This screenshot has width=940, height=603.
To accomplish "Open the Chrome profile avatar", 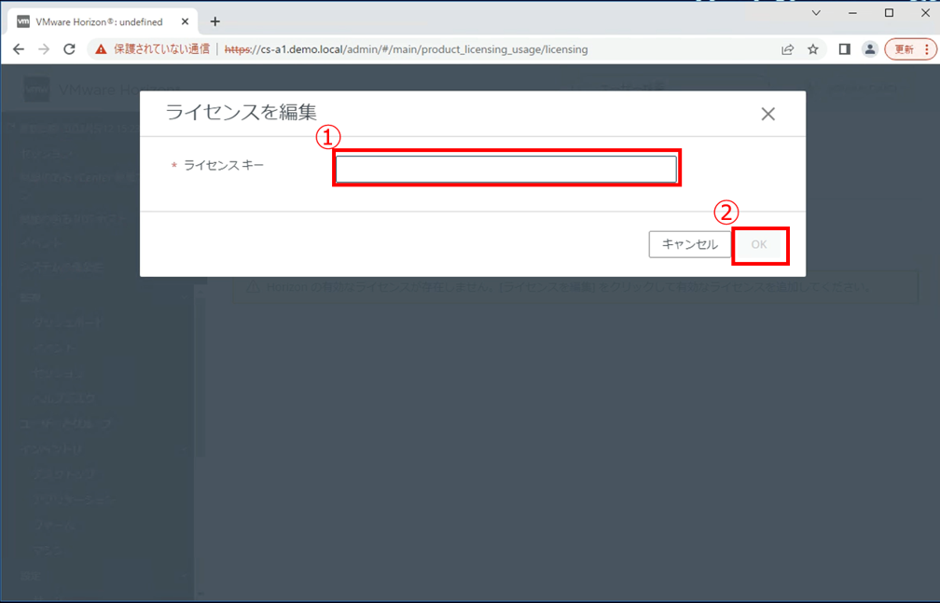I will coord(869,49).
